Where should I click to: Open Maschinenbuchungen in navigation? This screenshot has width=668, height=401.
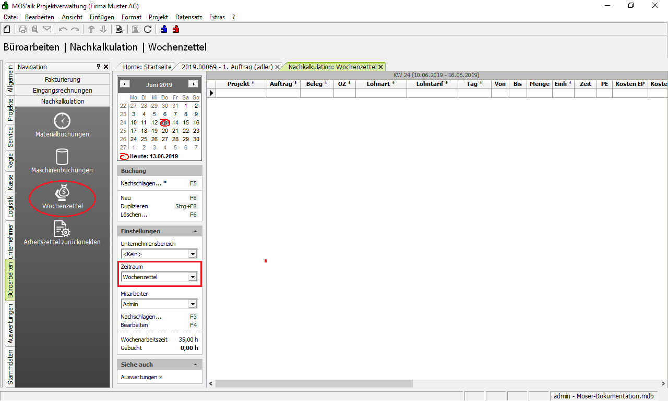62,161
